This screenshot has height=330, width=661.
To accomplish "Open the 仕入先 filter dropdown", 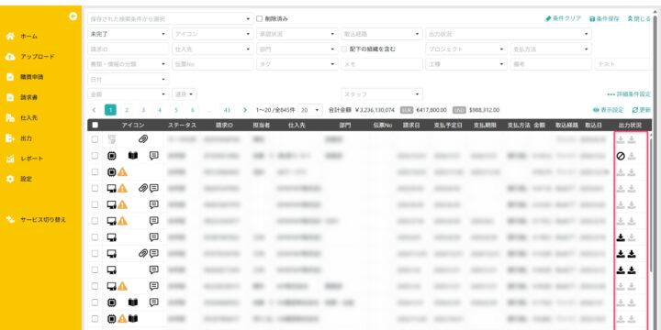I will (x=213, y=49).
